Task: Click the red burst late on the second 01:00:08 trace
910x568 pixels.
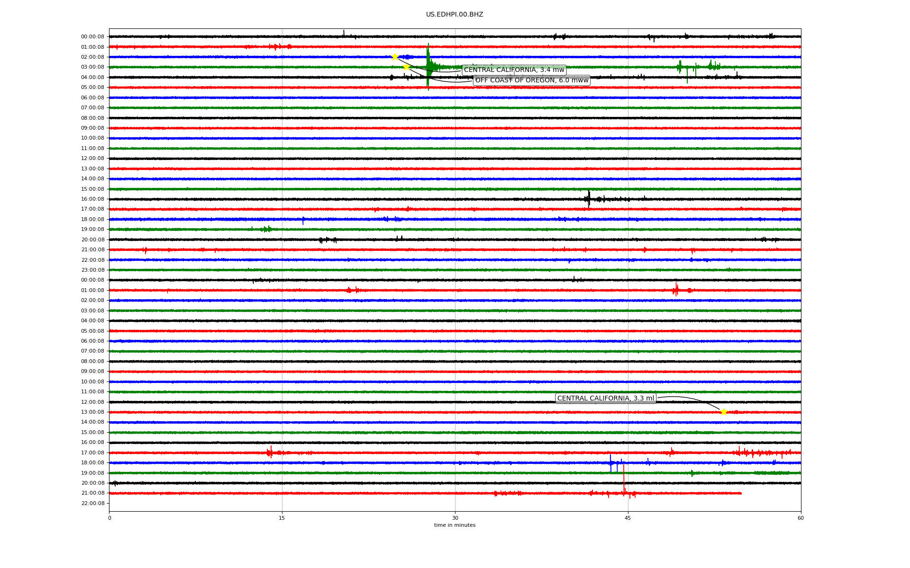Action: point(676,289)
